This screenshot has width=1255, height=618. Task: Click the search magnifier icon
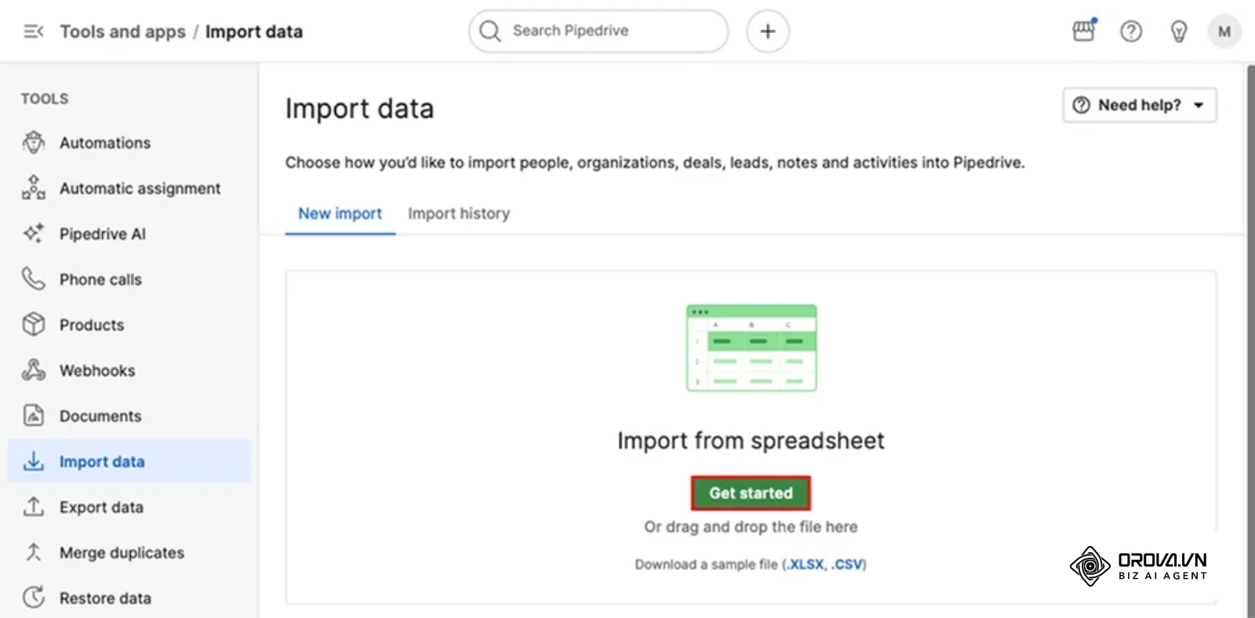point(490,31)
